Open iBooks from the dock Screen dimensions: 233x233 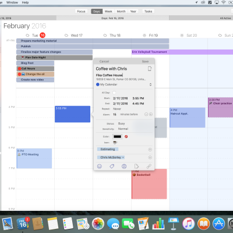[203, 224]
